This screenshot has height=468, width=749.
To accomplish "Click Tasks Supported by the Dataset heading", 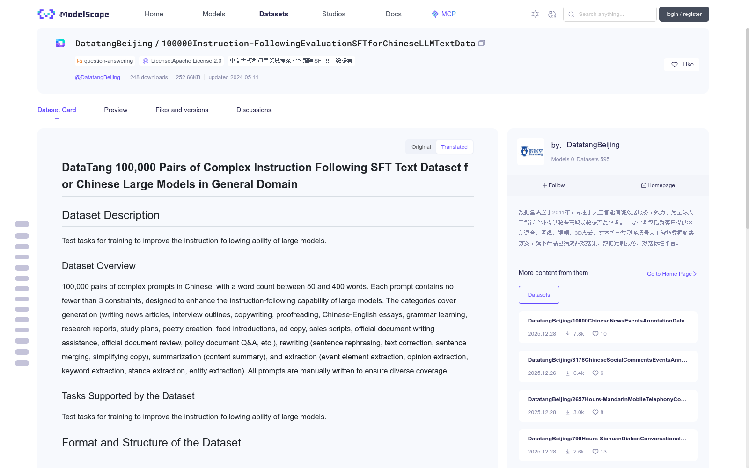I will pyautogui.click(x=128, y=396).
